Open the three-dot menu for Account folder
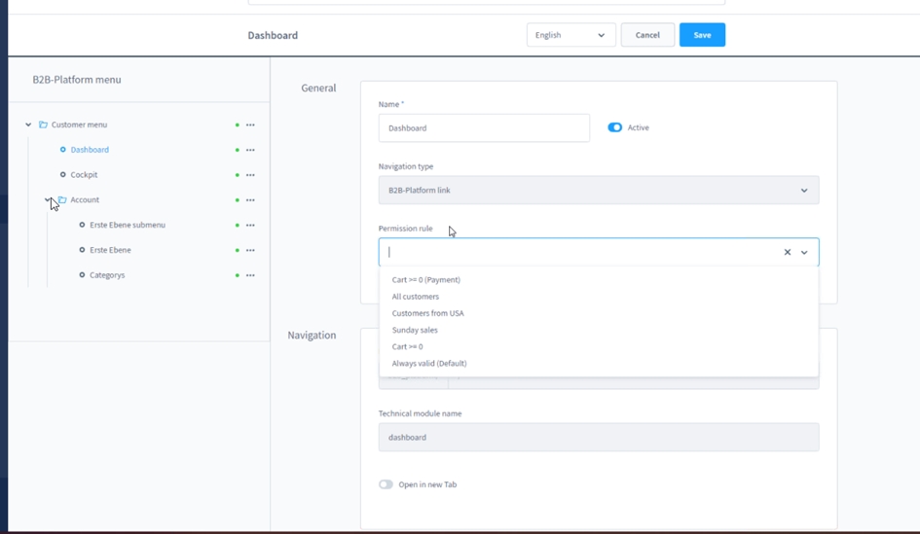 [x=250, y=200]
